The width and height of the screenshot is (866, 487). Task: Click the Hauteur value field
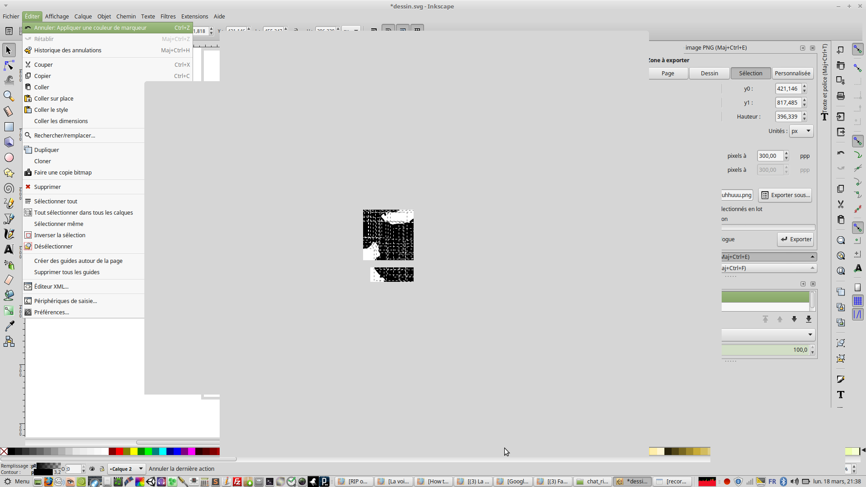pos(788,117)
